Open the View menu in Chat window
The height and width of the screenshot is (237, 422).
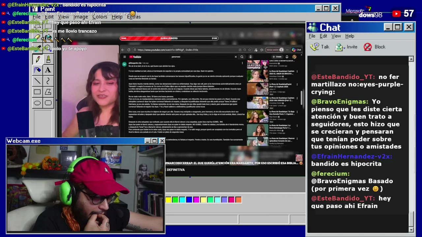click(336, 36)
